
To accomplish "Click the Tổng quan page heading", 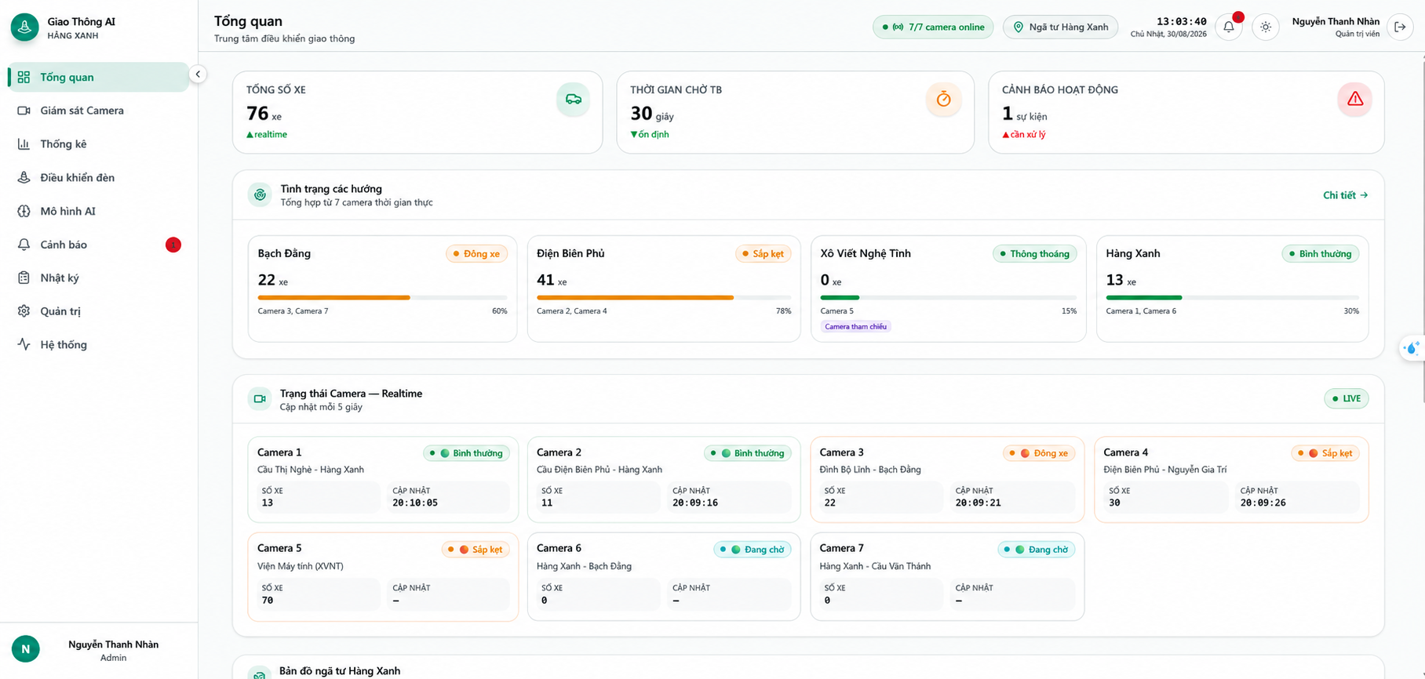I will point(248,21).
